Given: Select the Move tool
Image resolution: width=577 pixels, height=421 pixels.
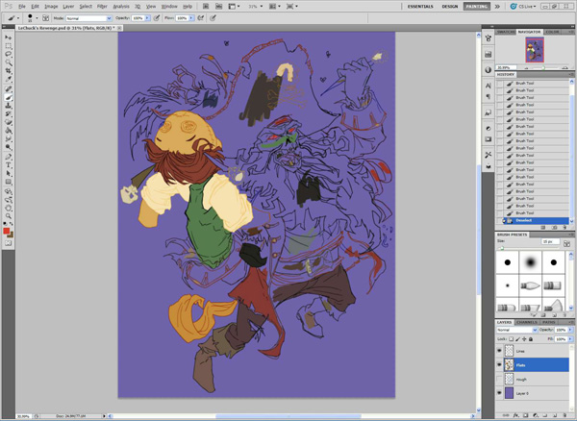Looking at the screenshot, I should click(x=8, y=37).
